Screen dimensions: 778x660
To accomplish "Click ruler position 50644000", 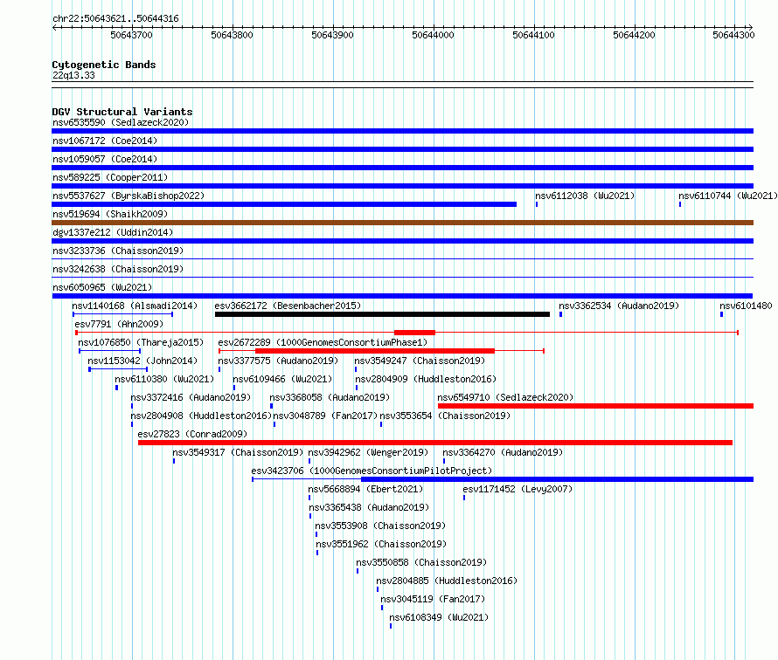I will coord(433,35).
